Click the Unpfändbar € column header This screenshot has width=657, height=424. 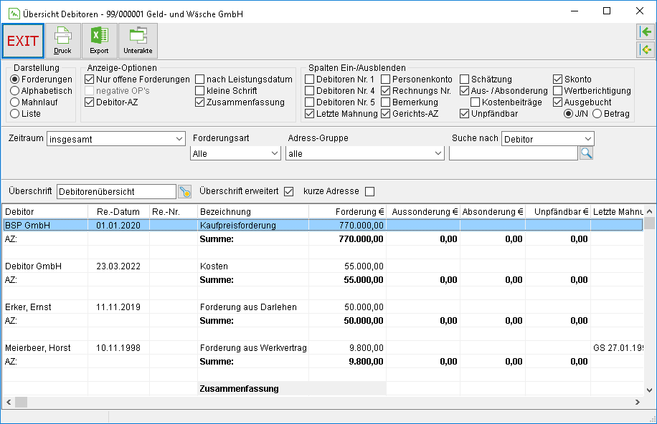[558, 212]
